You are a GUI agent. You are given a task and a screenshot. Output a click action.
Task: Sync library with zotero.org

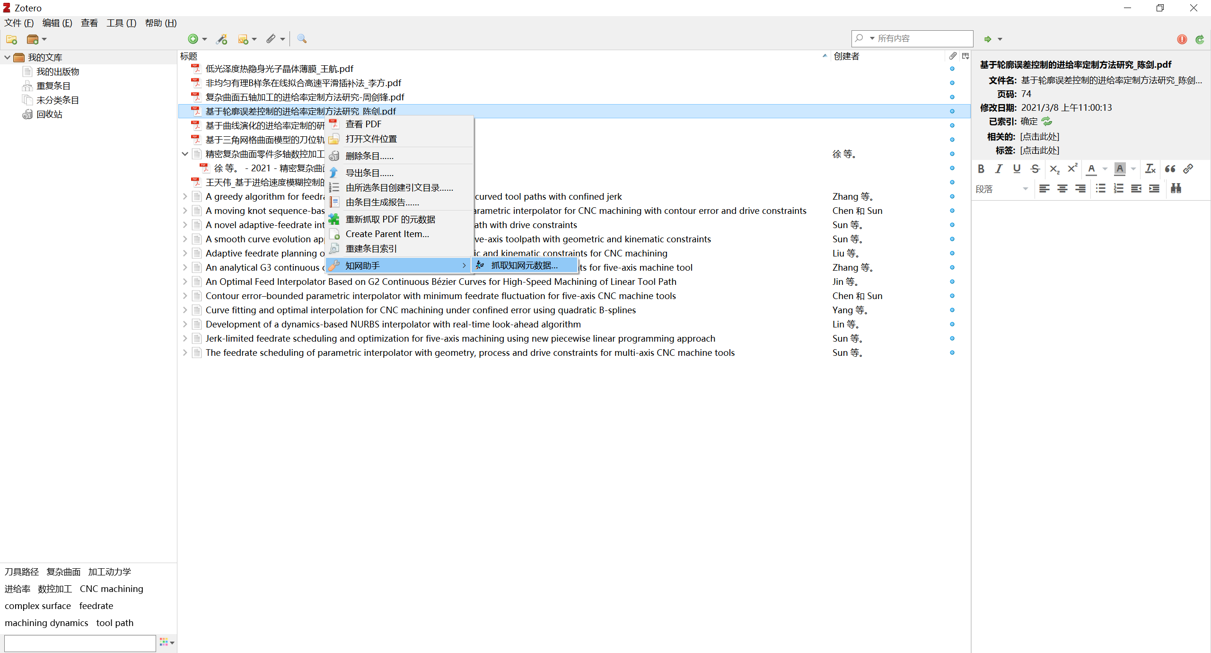(1200, 39)
